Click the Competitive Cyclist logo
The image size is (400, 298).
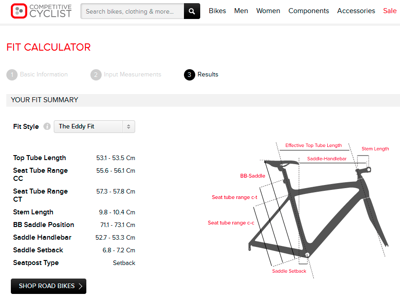(x=41, y=11)
